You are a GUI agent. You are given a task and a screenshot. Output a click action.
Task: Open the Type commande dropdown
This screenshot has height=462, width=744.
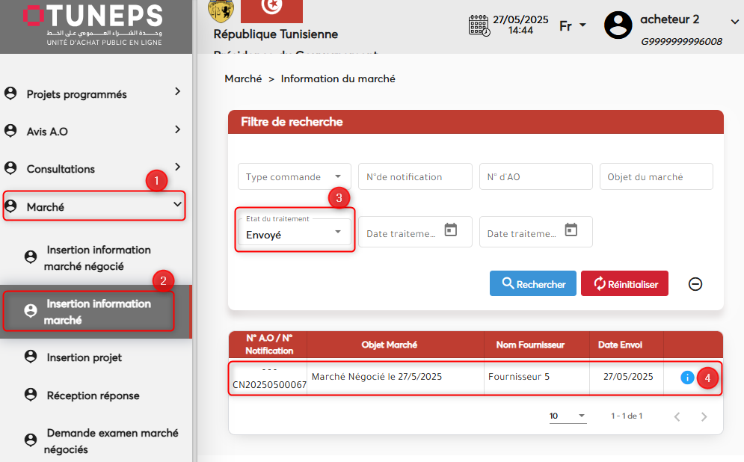tap(294, 177)
